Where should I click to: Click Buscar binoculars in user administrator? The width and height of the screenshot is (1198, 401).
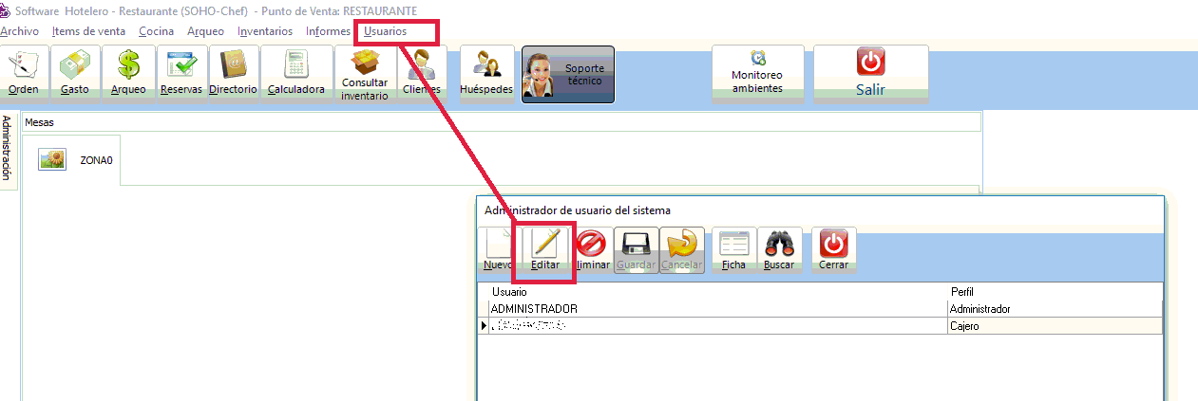tap(779, 250)
